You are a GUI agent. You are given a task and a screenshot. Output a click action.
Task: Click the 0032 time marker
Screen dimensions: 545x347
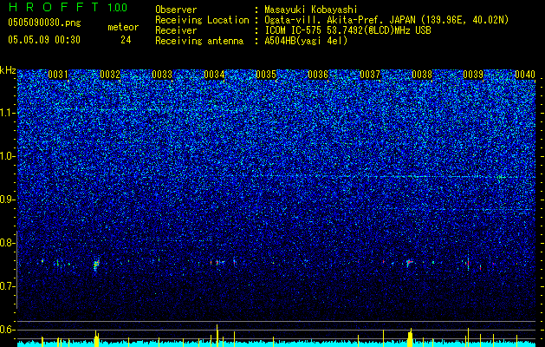(110, 75)
